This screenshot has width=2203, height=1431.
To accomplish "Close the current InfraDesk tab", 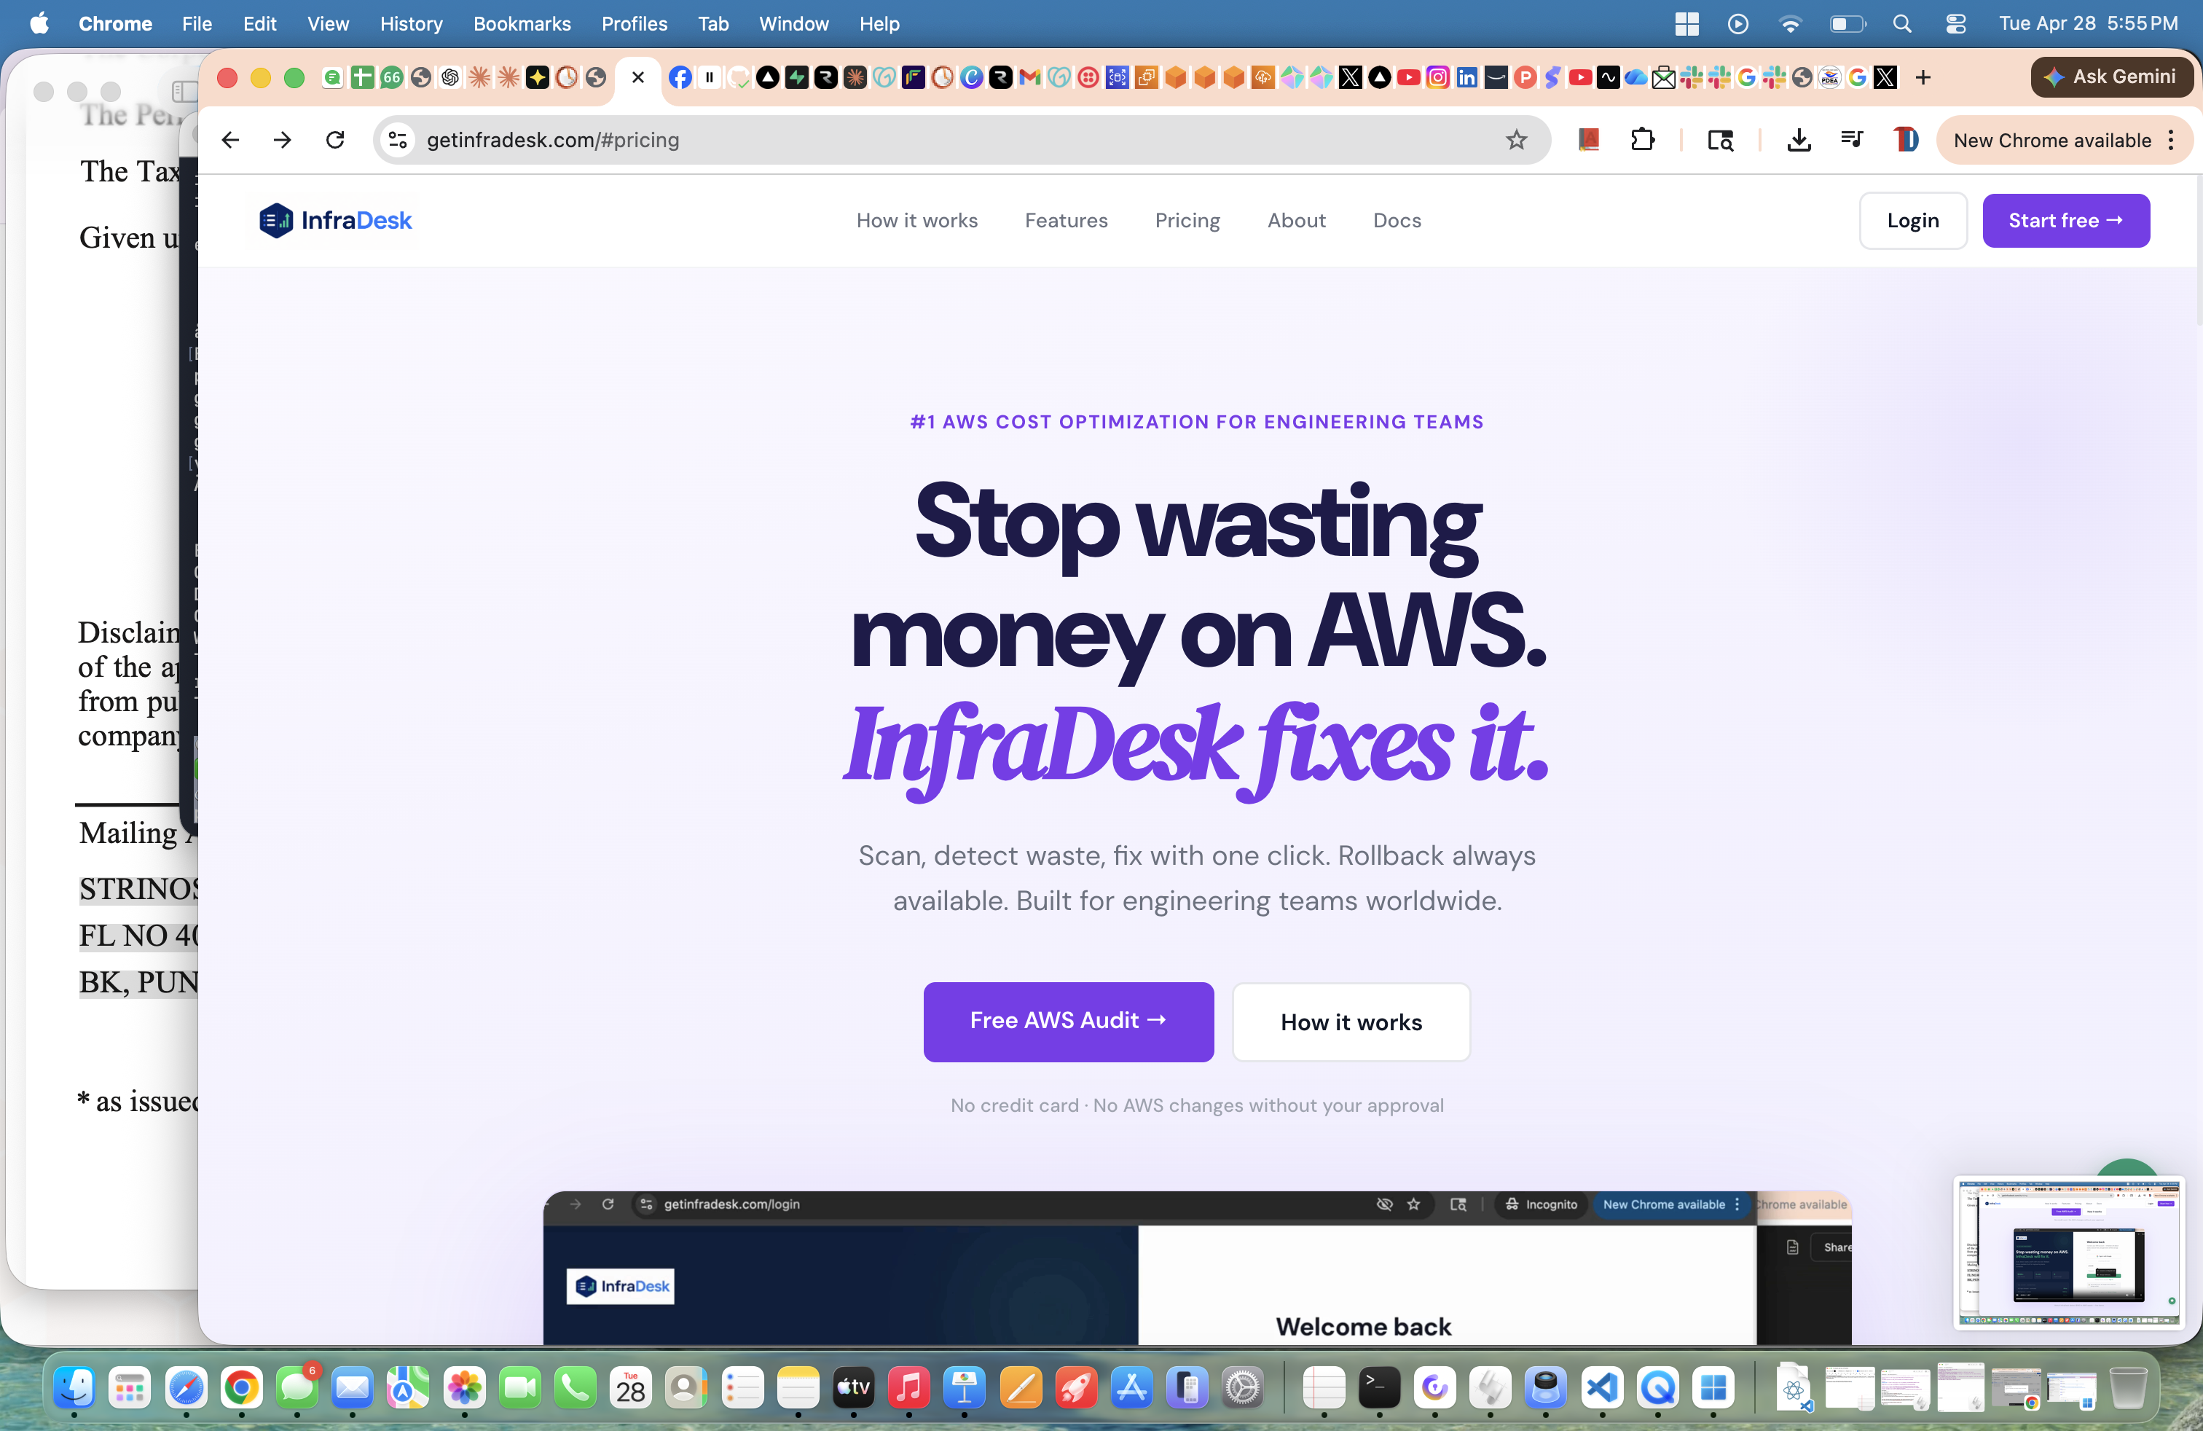I will click(637, 78).
